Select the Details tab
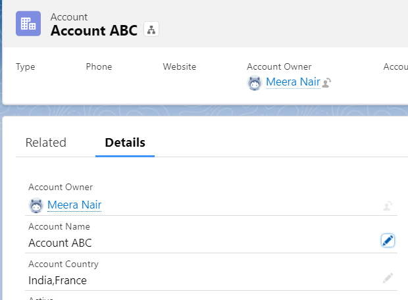The height and width of the screenshot is (300, 408). (125, 143)
